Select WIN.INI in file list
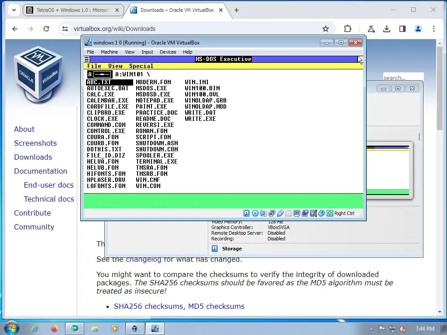 [x=197, y=82]
